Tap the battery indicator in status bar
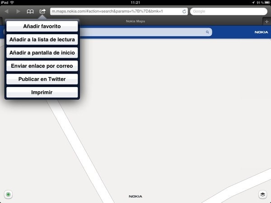This screenshot has width=271, height=203. [x=267, y=3]
